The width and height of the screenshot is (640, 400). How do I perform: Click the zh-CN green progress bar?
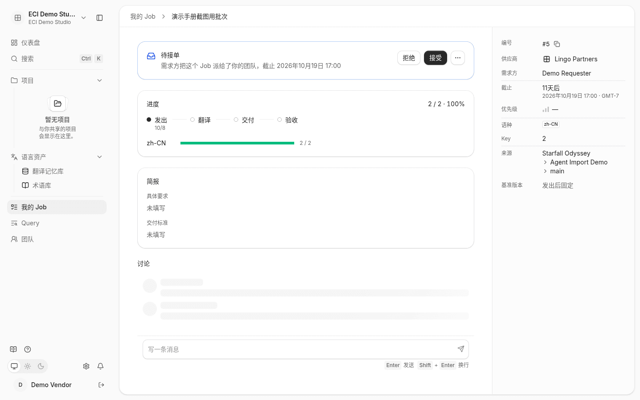(237, 143)
